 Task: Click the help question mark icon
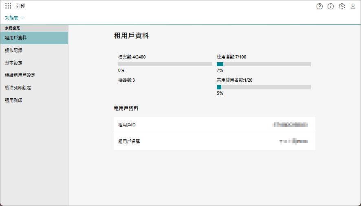(x=319, y=6)
